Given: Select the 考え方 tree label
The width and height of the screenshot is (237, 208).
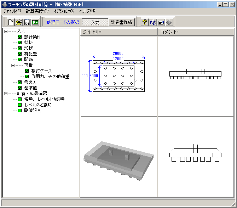Looking at the screenshot, I should click(30, 82).
